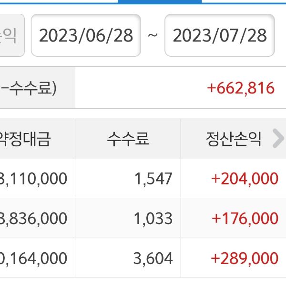Tap the +289,000 settlement profit cell
286x286 pixels.
click(244, 258)
